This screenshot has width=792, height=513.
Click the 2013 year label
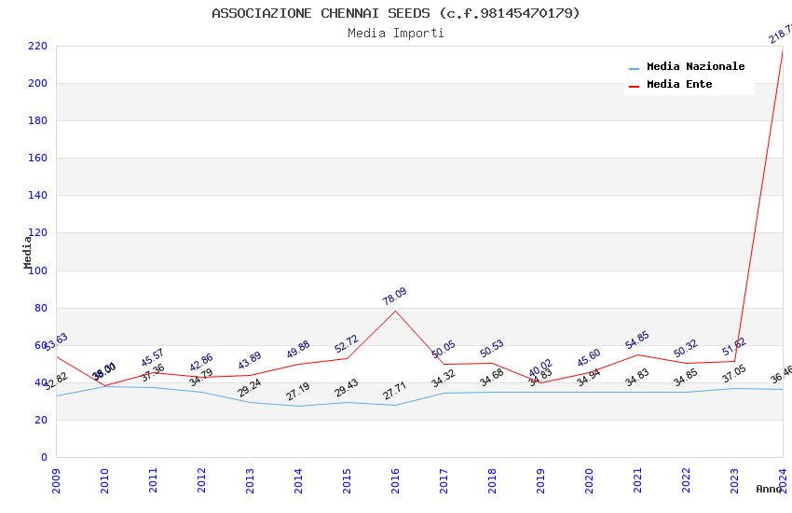[250, 480]
